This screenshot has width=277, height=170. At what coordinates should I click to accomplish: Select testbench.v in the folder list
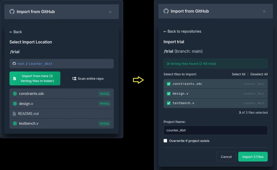point(61,123)
